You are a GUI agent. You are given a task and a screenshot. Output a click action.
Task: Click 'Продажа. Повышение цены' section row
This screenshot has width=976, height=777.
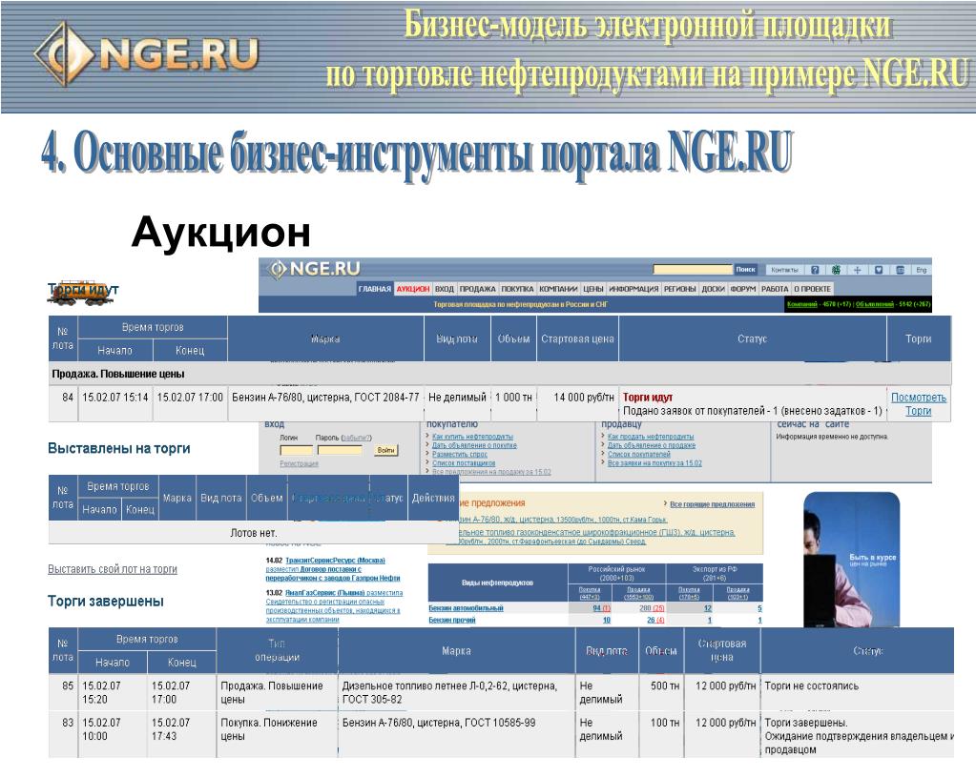pyautogui.click(x=500, y=374)
